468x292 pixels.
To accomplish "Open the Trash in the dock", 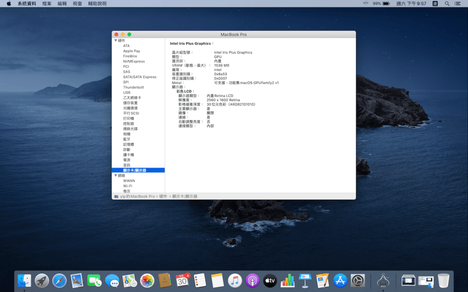I will pyautogui.click(x=443, y=280).
